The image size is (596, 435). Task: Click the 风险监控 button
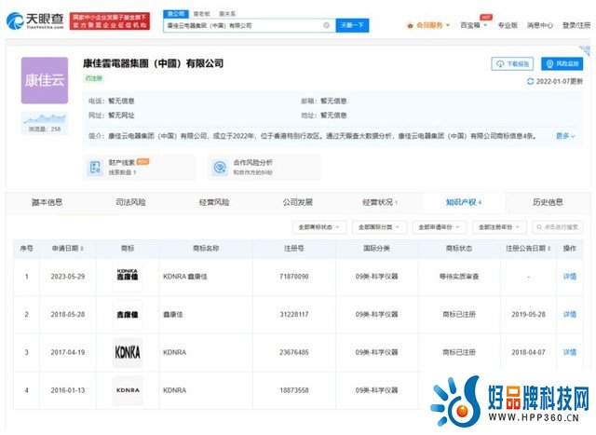click(x=562, y=64)
